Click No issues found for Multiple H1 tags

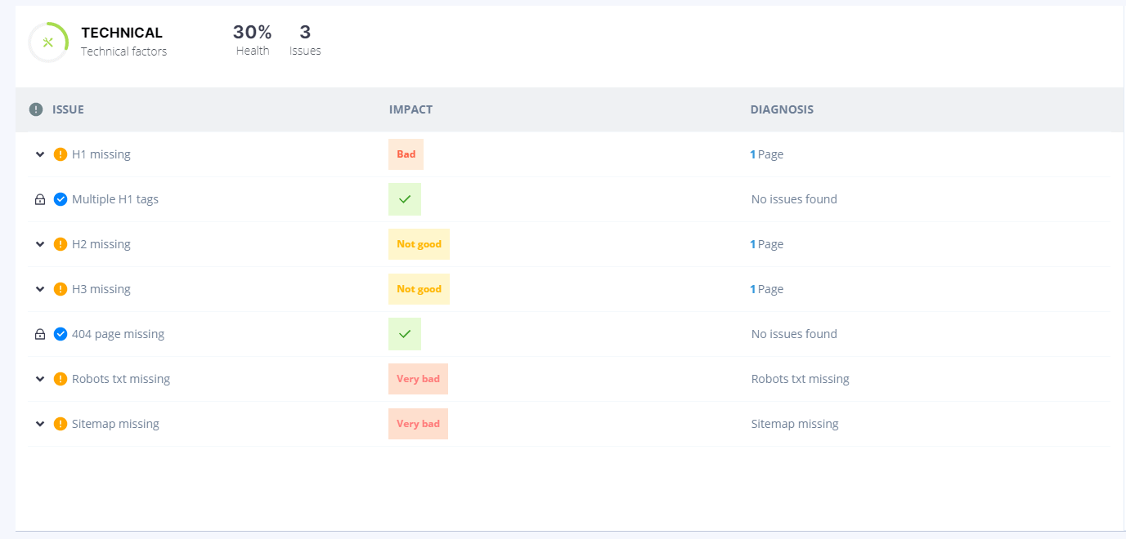click(x=794, y=199)
